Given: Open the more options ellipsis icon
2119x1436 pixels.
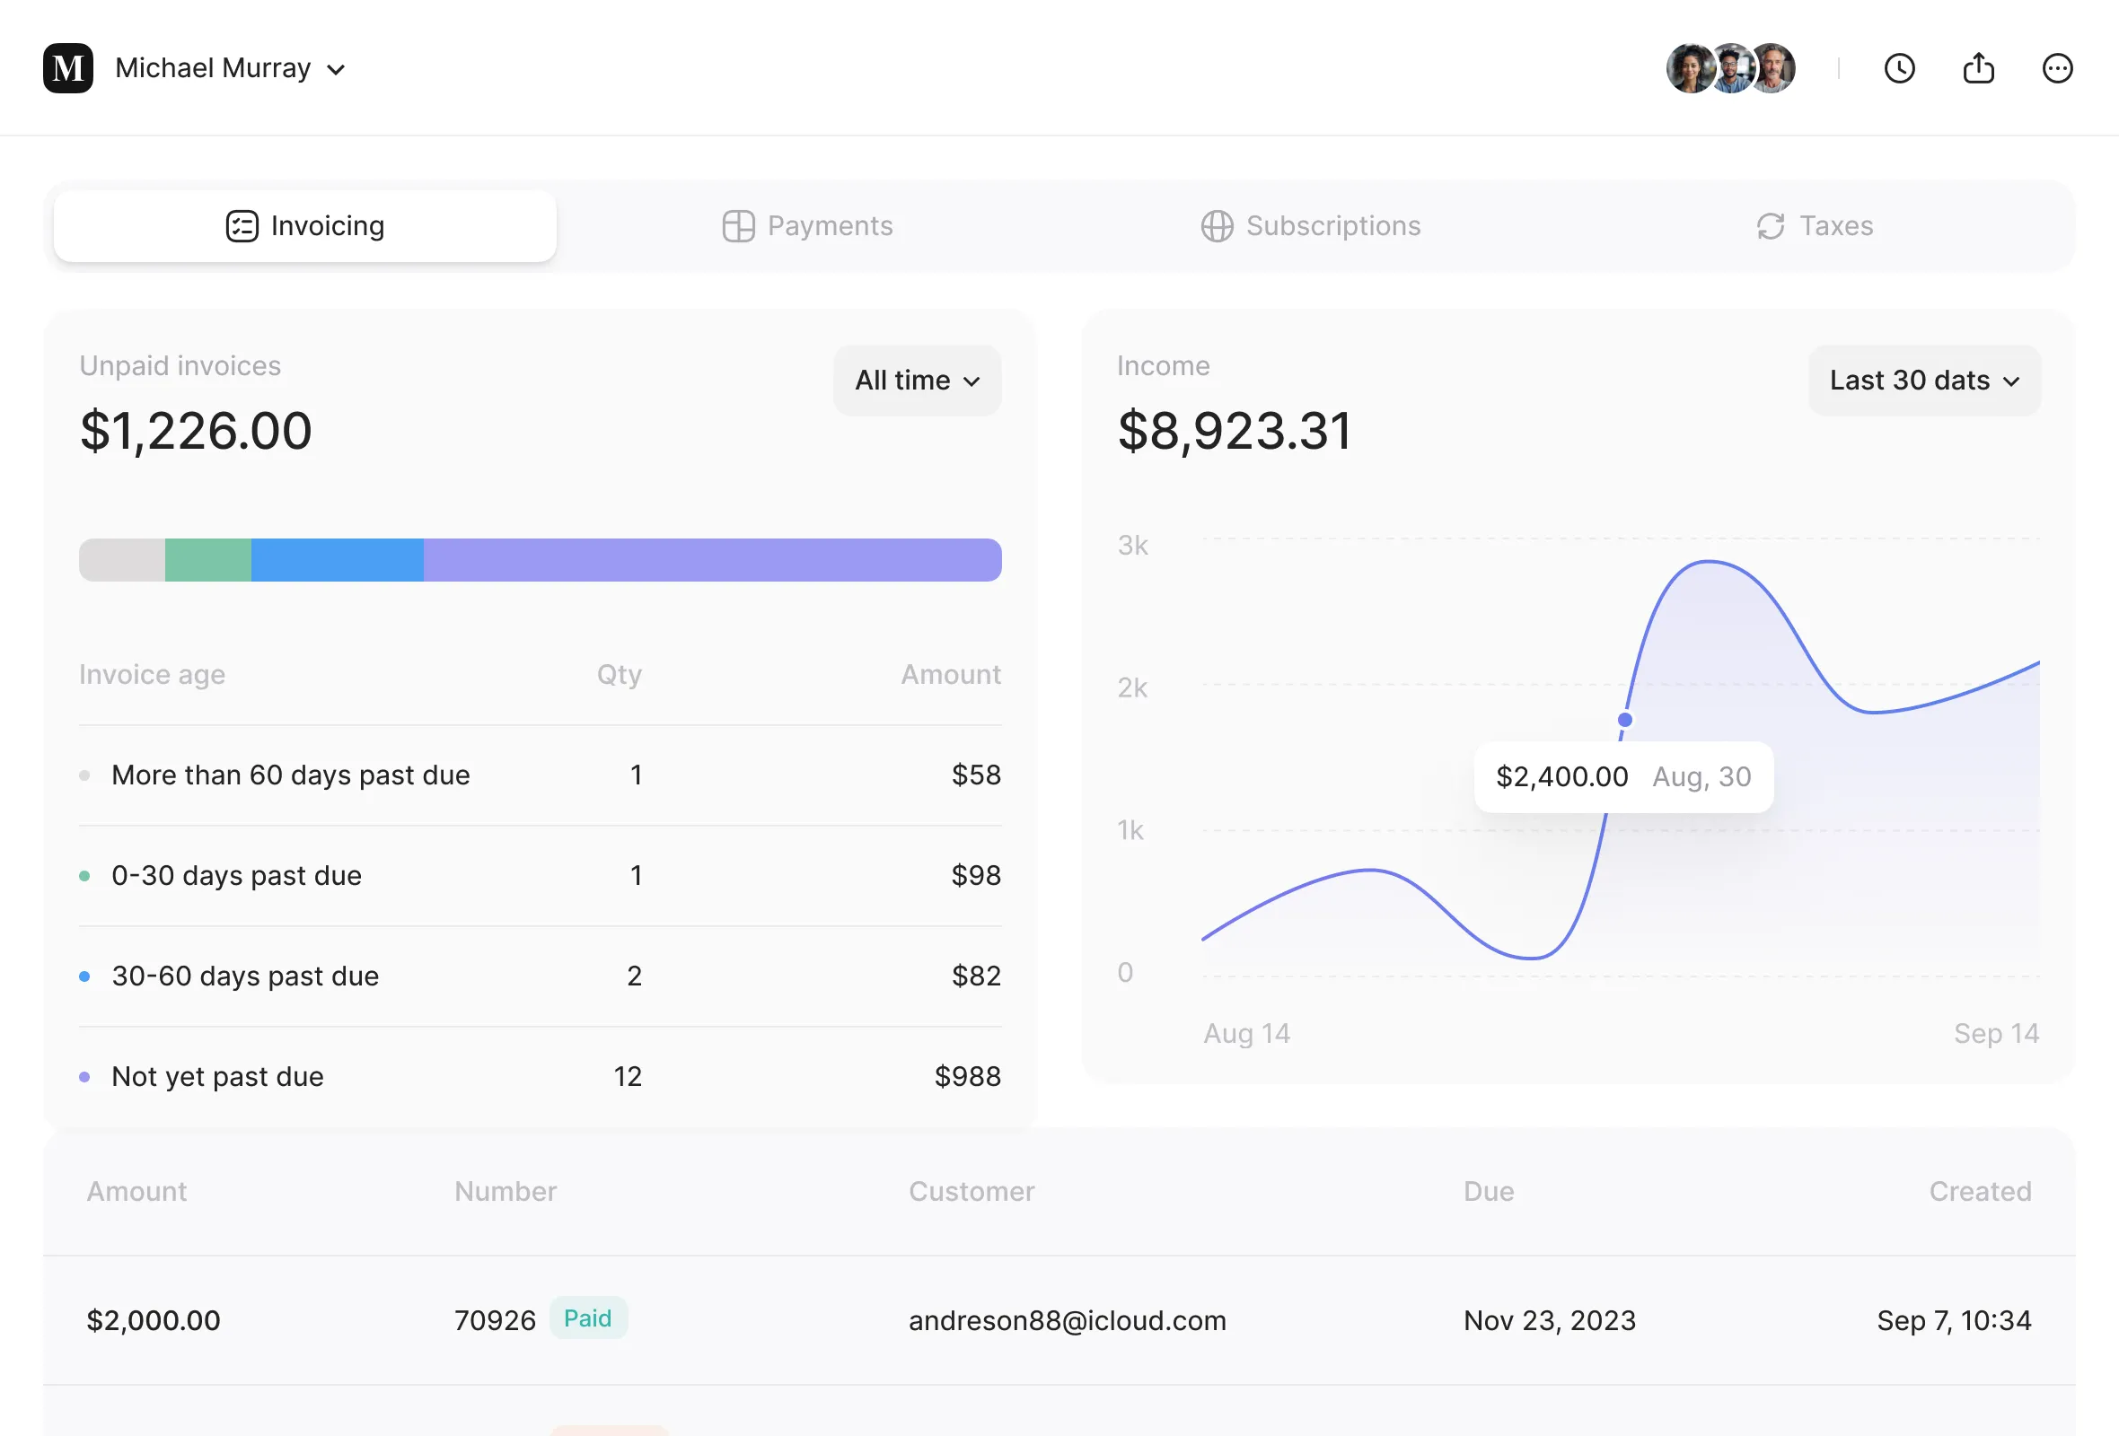Looking at the screenshot, I should (x=2057, y=68).
